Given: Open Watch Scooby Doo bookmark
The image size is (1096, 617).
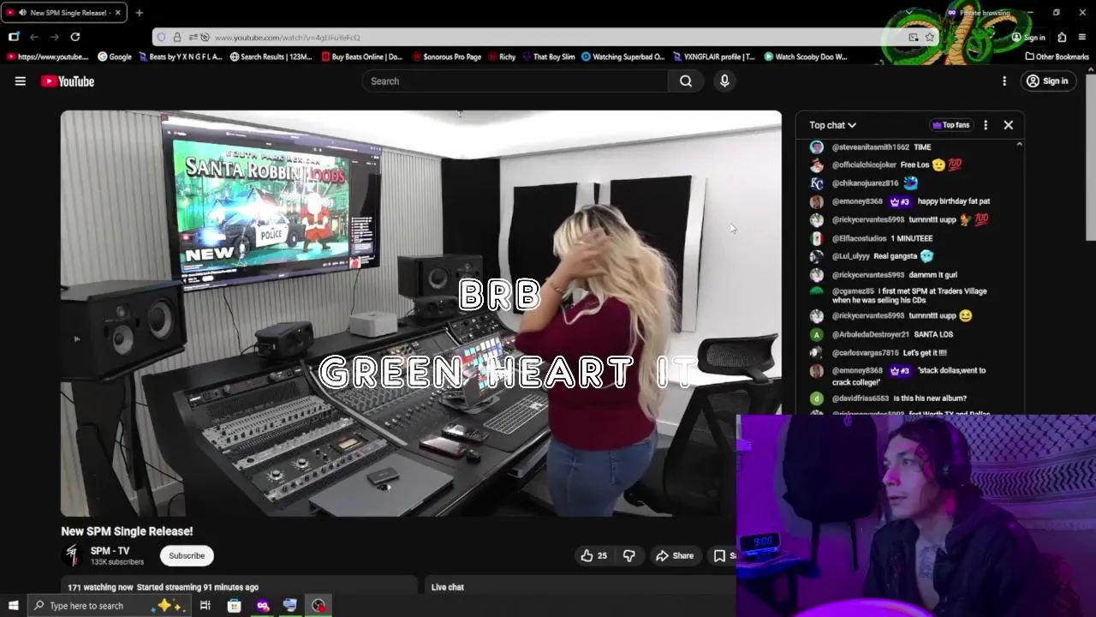Looking at the screenshot, I should click(x=806, y=57).
